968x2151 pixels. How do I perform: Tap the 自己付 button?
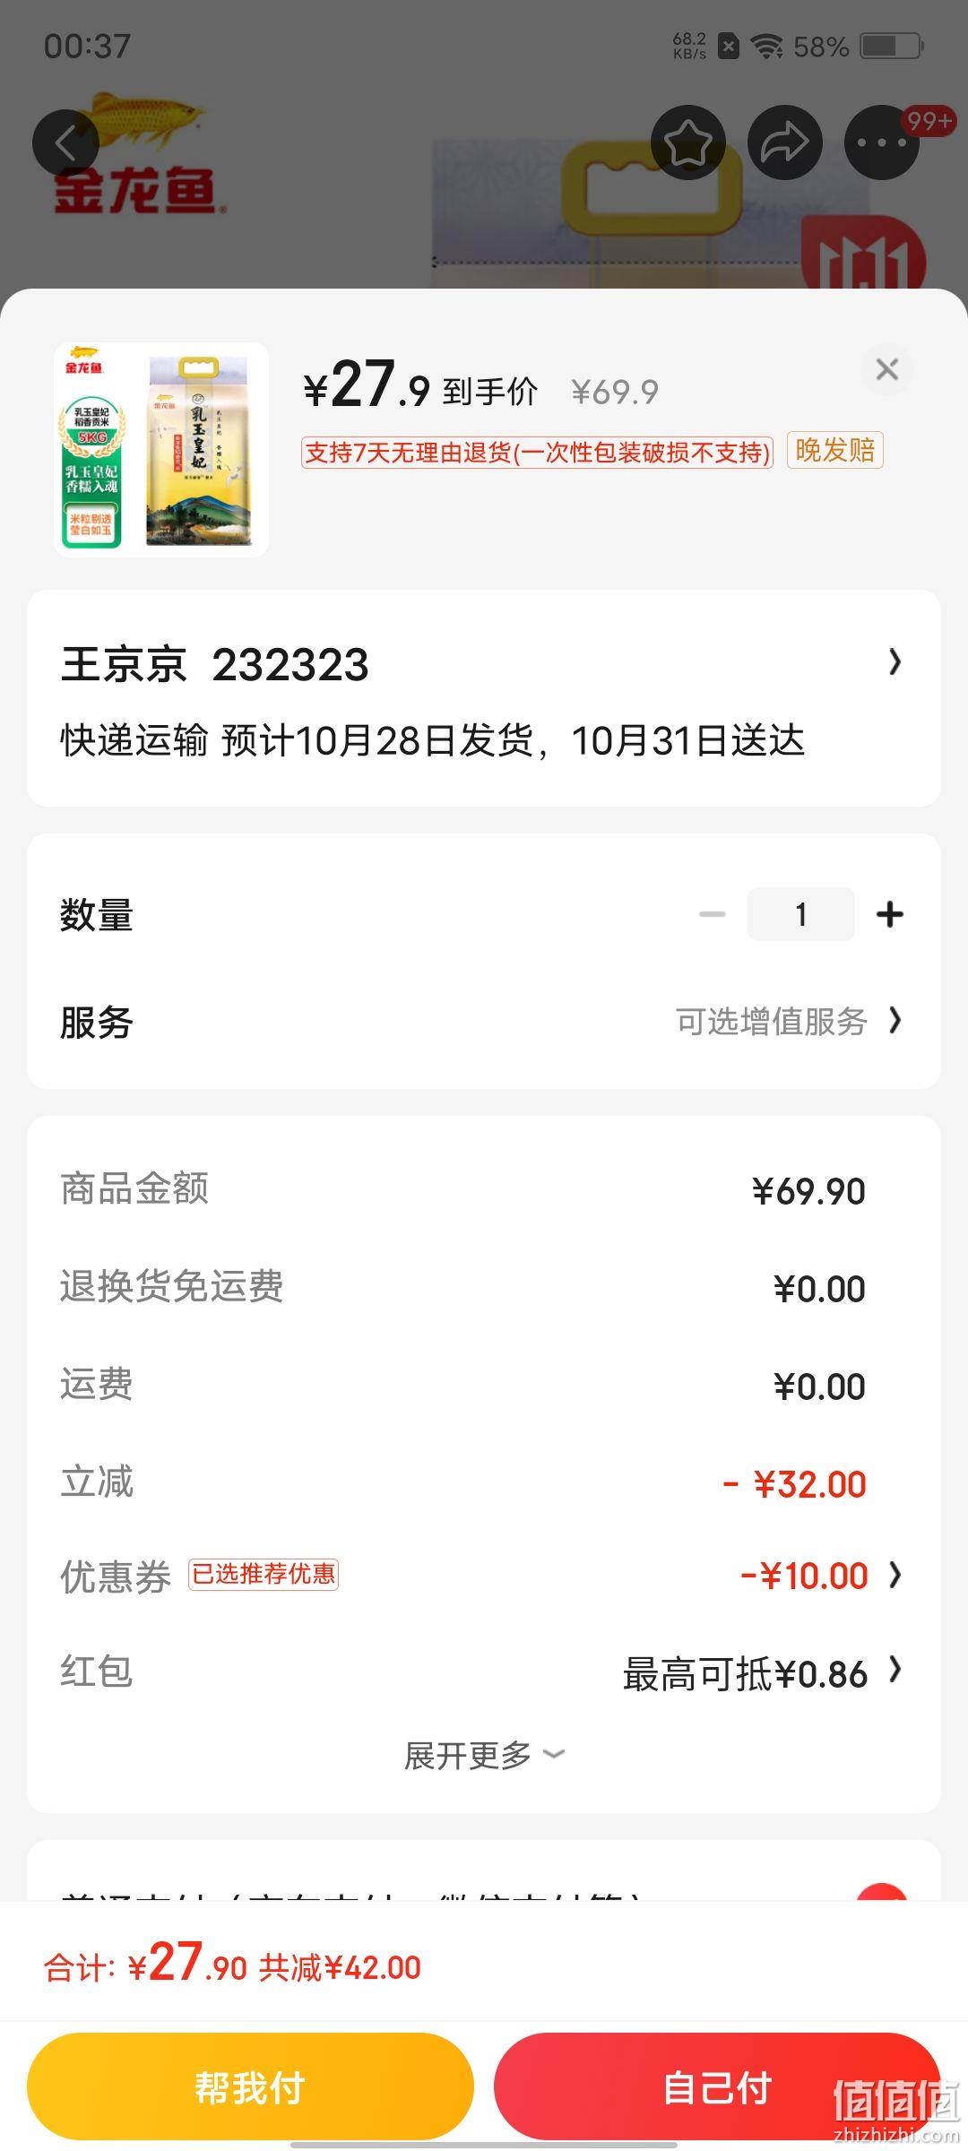tap(717, 2086)
